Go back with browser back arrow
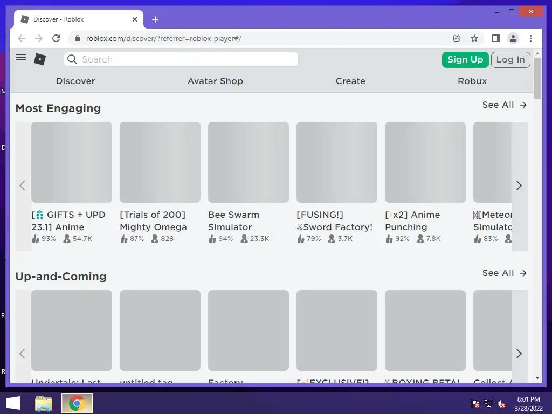Viewport: 552px width, 414px height. pyautogui.click(x=22, y=38)
